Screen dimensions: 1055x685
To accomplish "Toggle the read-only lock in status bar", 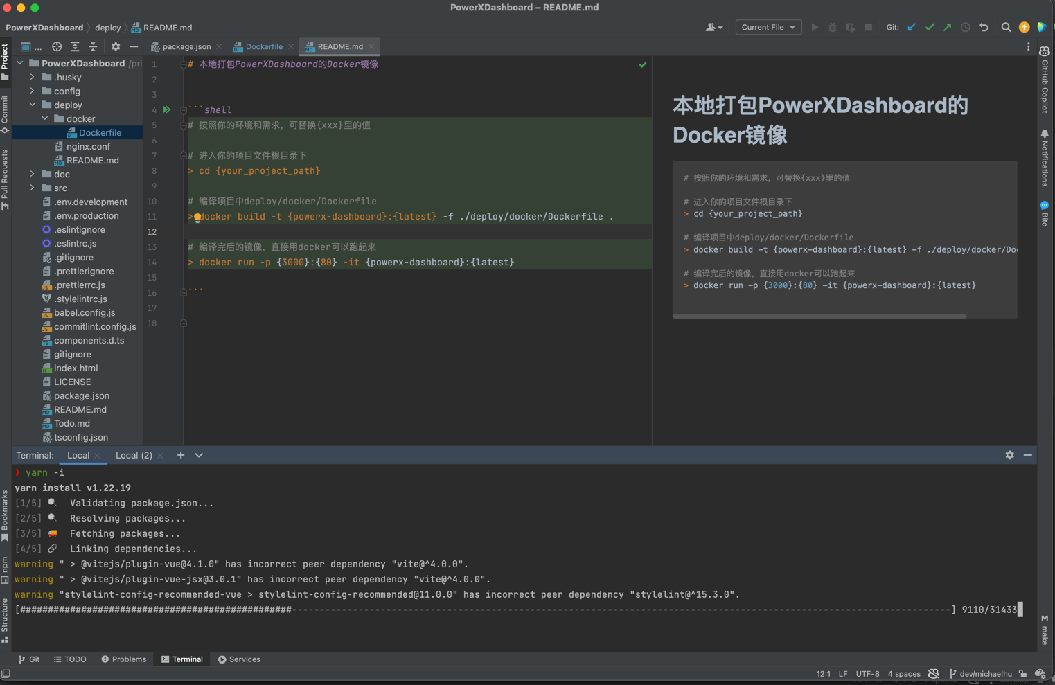I will tap(1023, 673).
